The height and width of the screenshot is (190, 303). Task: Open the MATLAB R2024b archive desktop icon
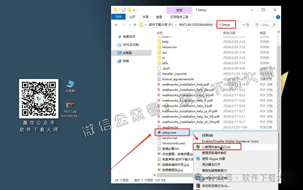(70, 109)
